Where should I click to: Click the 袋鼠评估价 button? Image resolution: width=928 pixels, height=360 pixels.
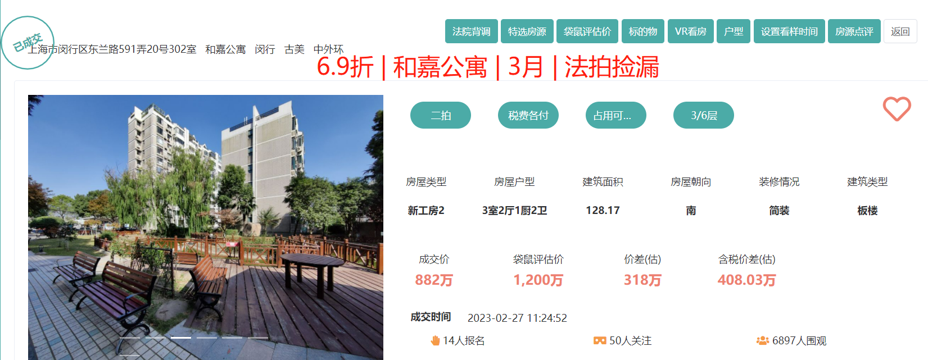587,31
